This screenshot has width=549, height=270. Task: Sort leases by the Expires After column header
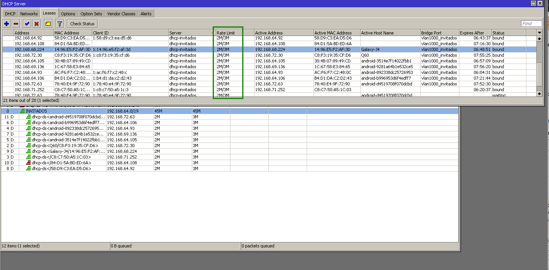(x=475, y=33)
